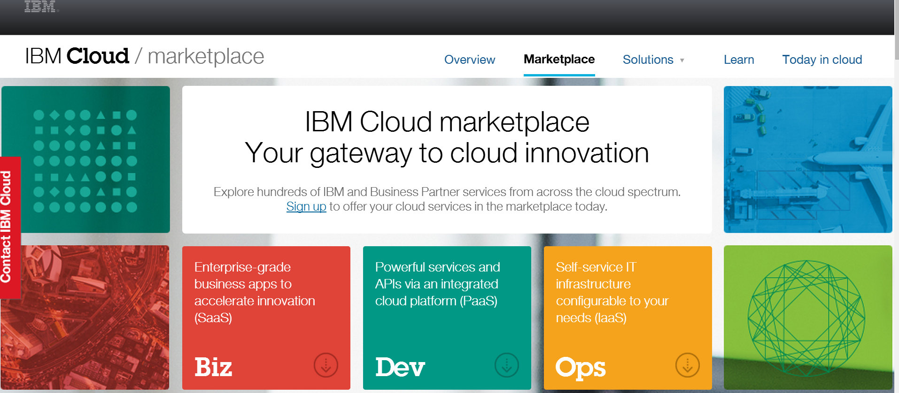
Task: Click the Biz tile down-arrow icon
Action: pos(326,365)
